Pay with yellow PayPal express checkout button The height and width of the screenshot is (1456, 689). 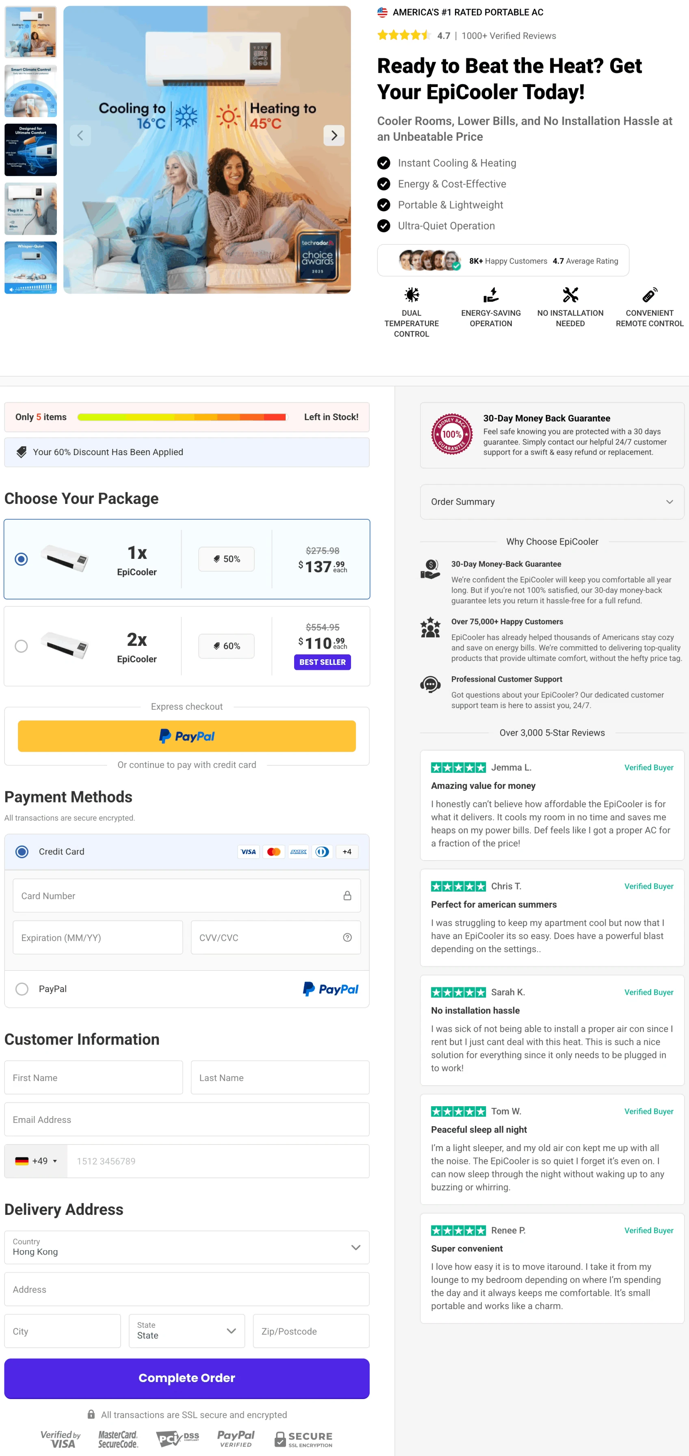(187, 736)
